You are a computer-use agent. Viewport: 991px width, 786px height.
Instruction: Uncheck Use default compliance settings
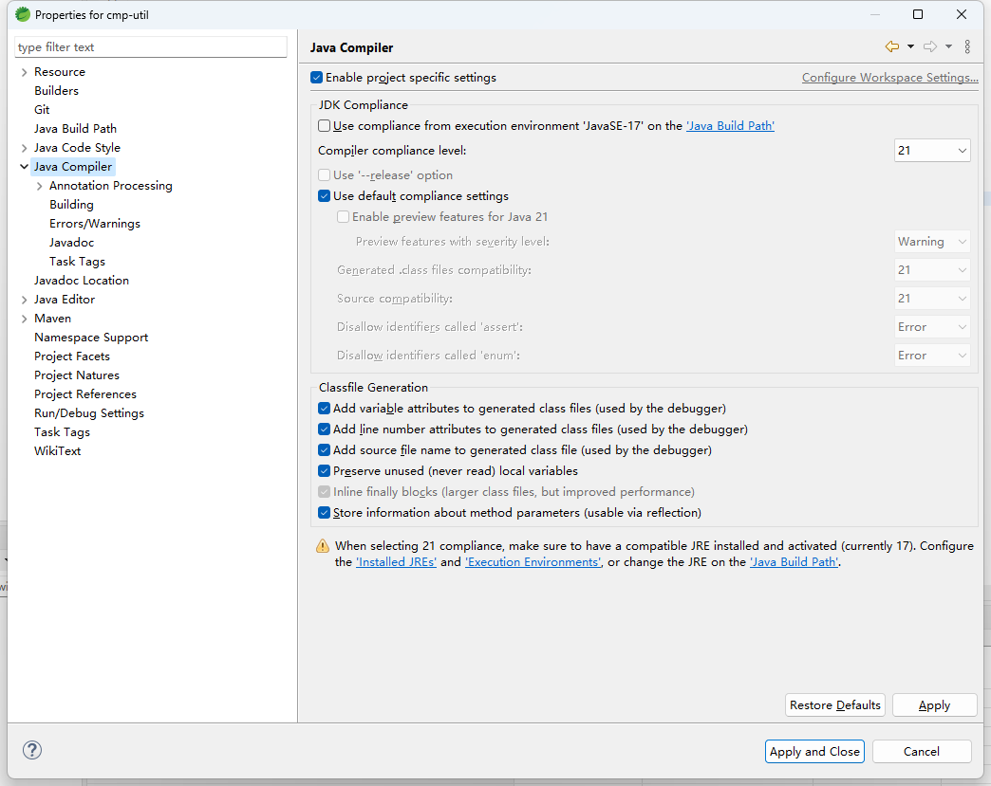pos(325,196)
